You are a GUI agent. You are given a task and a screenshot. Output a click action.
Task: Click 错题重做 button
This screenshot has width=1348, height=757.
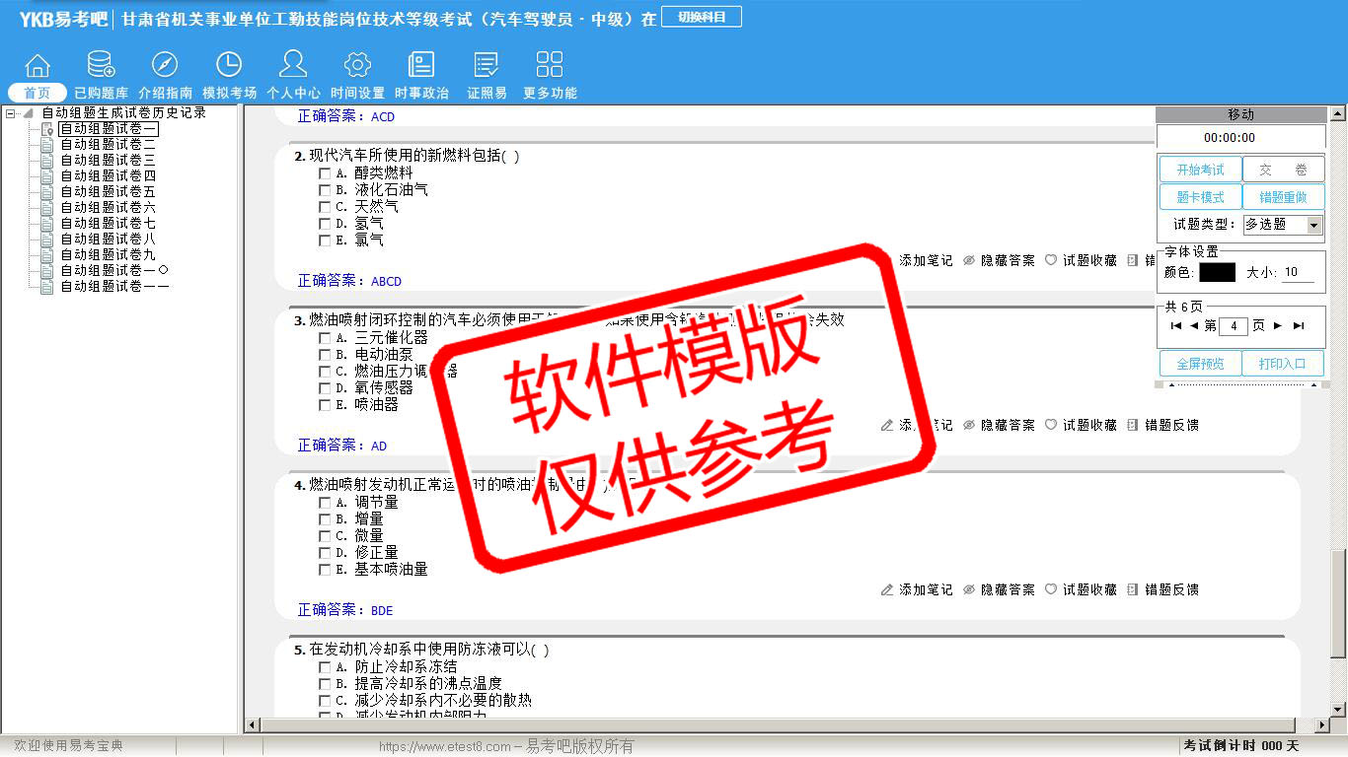[1283, 197]
